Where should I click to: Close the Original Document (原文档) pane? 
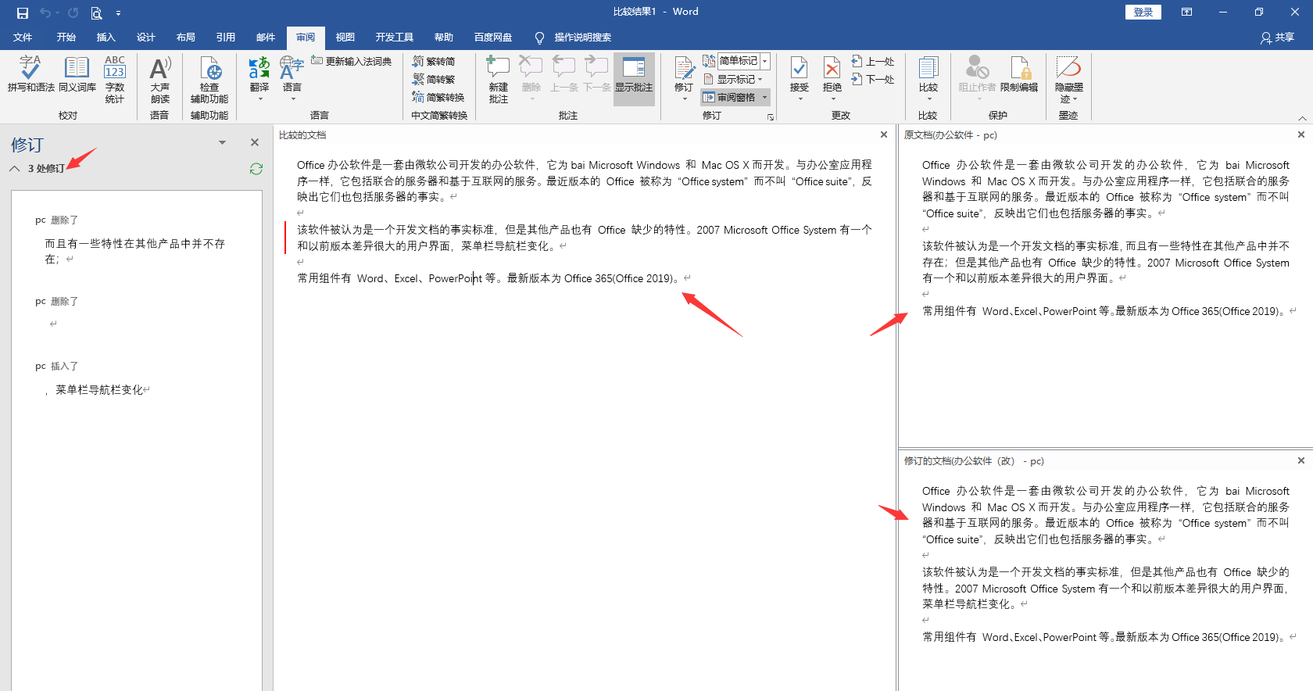pos(1301,134)
